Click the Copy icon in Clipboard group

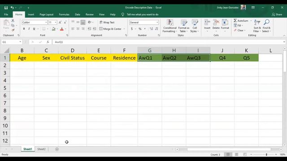click(13, 25)
